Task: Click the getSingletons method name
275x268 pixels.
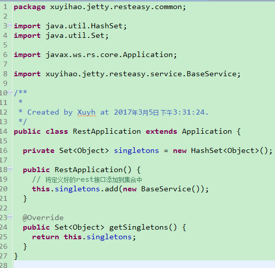Action: click(x=139, y=227)
